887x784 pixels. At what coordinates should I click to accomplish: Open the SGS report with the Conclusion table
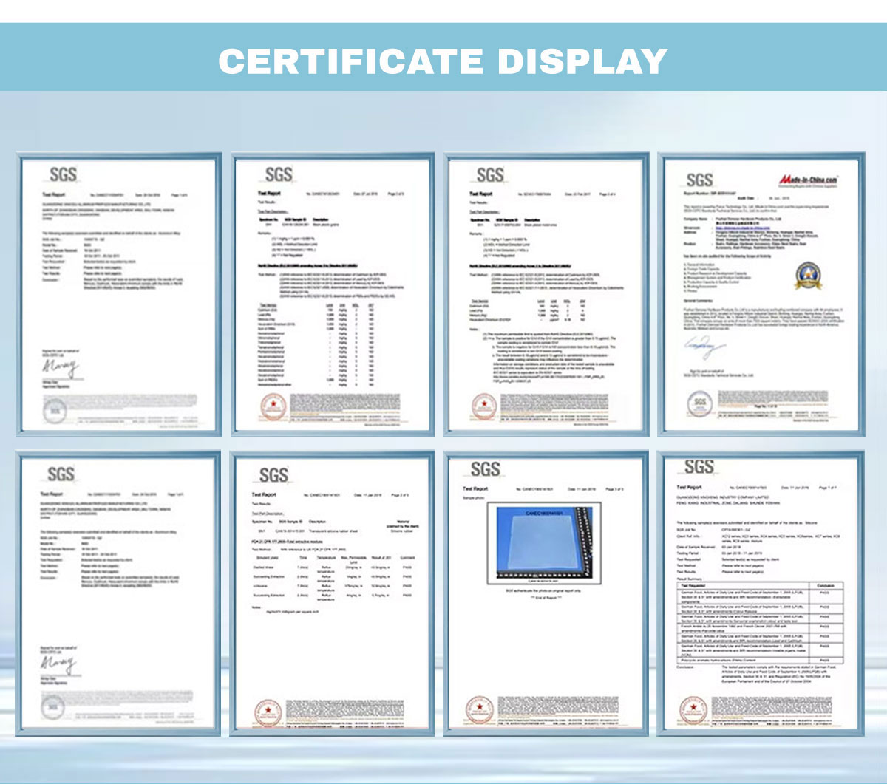761,593
